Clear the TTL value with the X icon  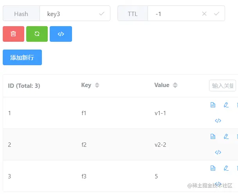(204, 14)
